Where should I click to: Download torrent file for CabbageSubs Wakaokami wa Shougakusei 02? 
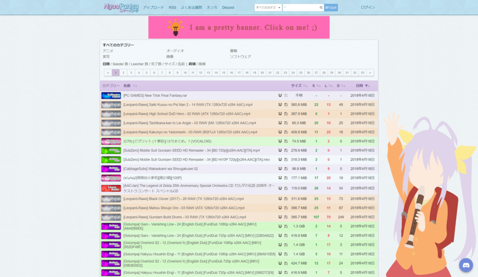(x=286, y=169)
